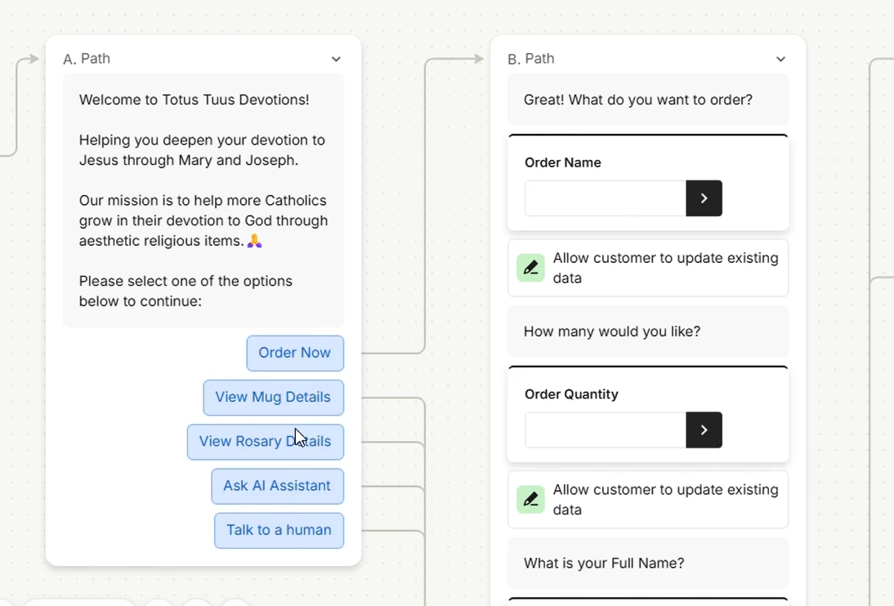This screenshot has width=894, height=606.
Task: Select the View Mug Details option
Action: [273, 397]
